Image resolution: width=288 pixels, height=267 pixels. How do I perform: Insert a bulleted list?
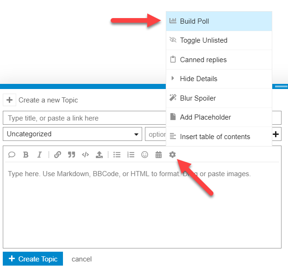(117, 155)
